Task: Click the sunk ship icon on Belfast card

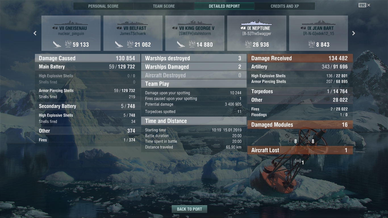Action: pos(119,44)
